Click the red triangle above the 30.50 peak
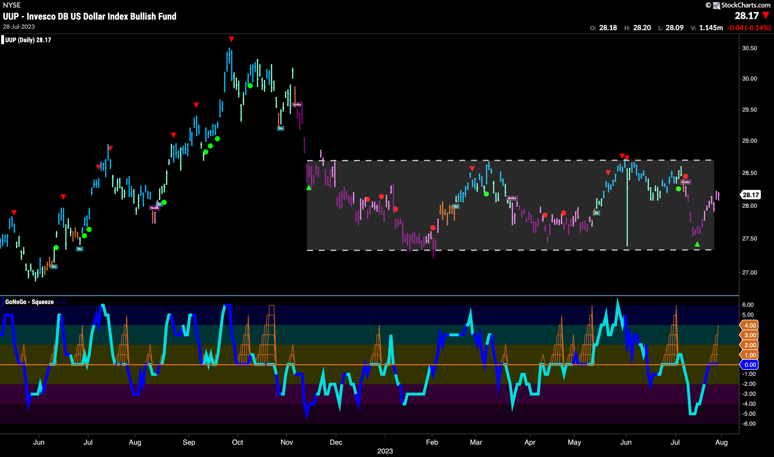This screenshot has height=457, width=774. (x=231, y=39)
